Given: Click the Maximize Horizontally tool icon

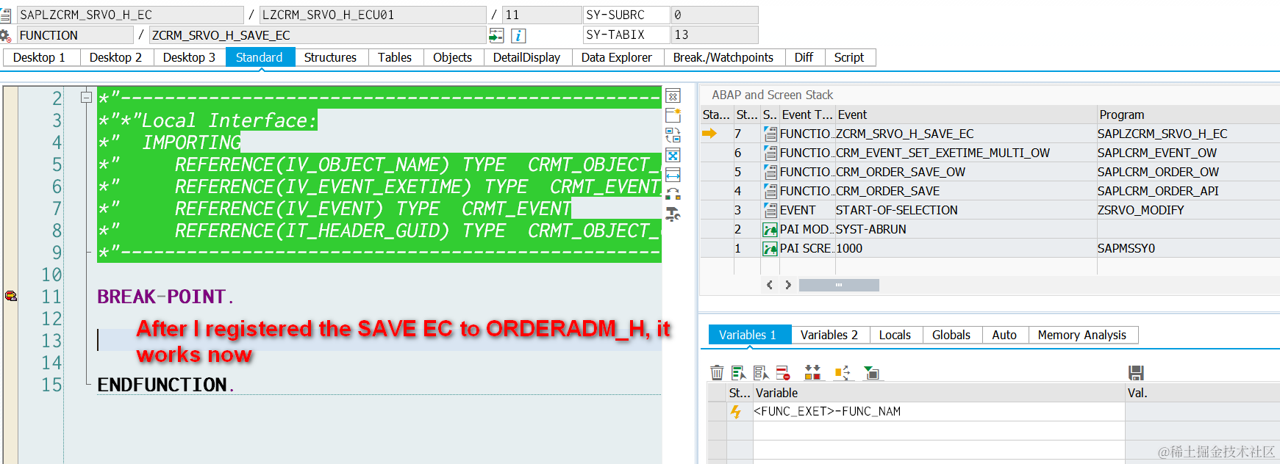Looking at the screenshot, I should click(673, 175).
